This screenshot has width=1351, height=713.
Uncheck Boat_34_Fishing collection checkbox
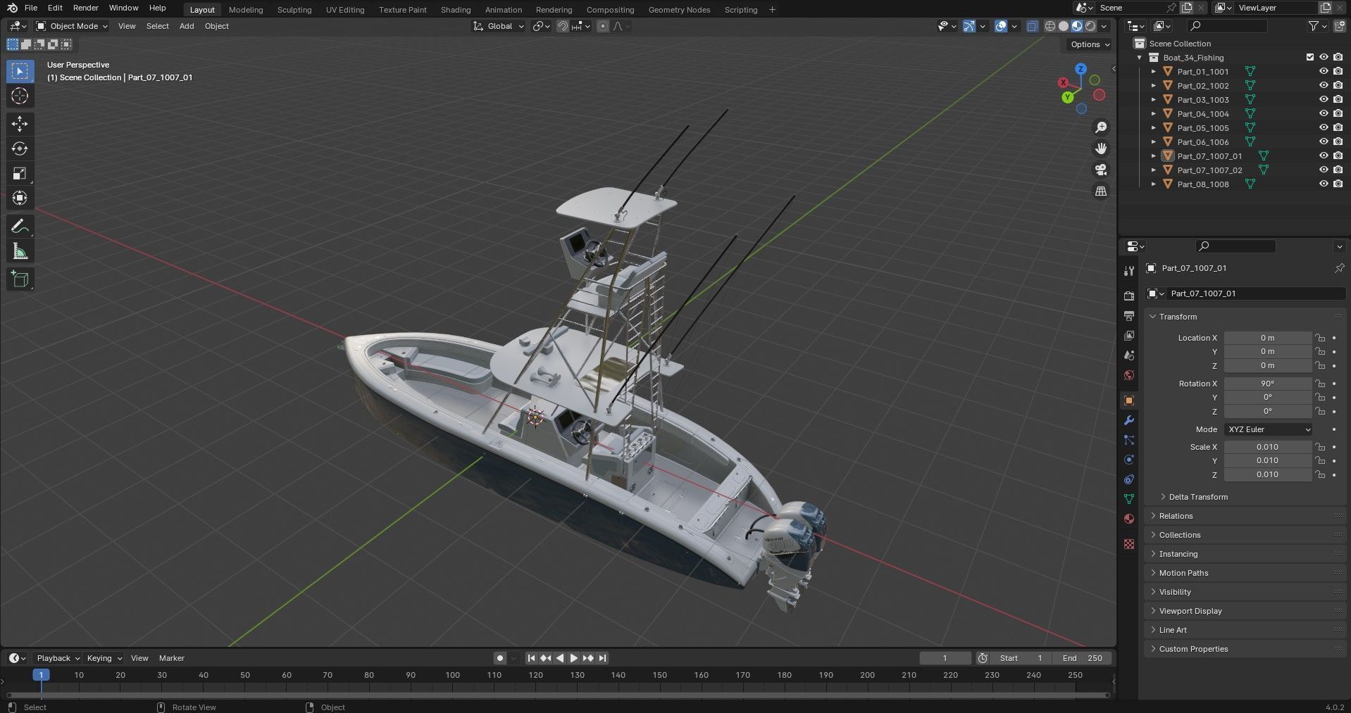point(1310,57)
